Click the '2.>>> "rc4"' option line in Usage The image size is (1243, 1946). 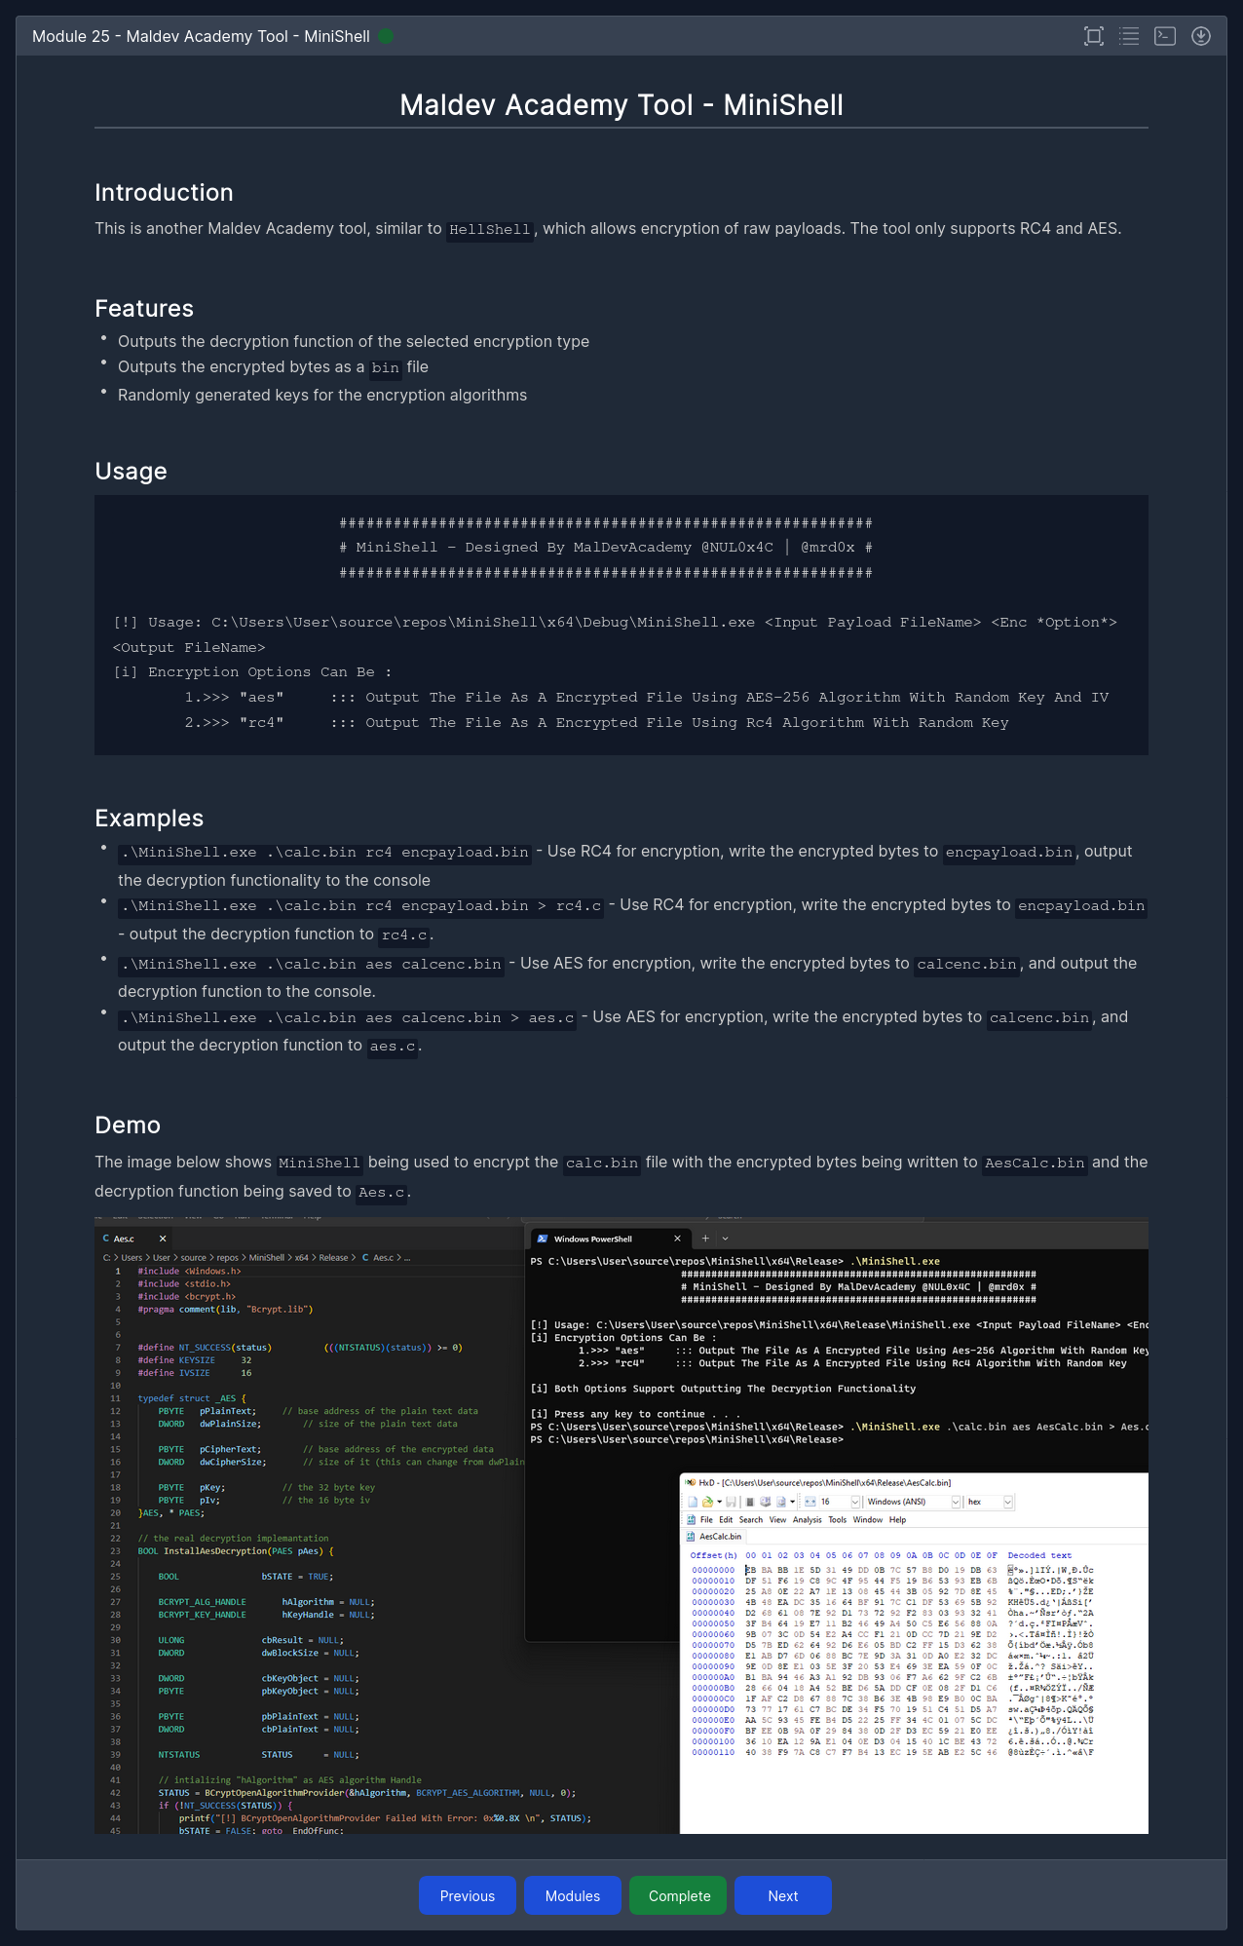coord(596,723)
